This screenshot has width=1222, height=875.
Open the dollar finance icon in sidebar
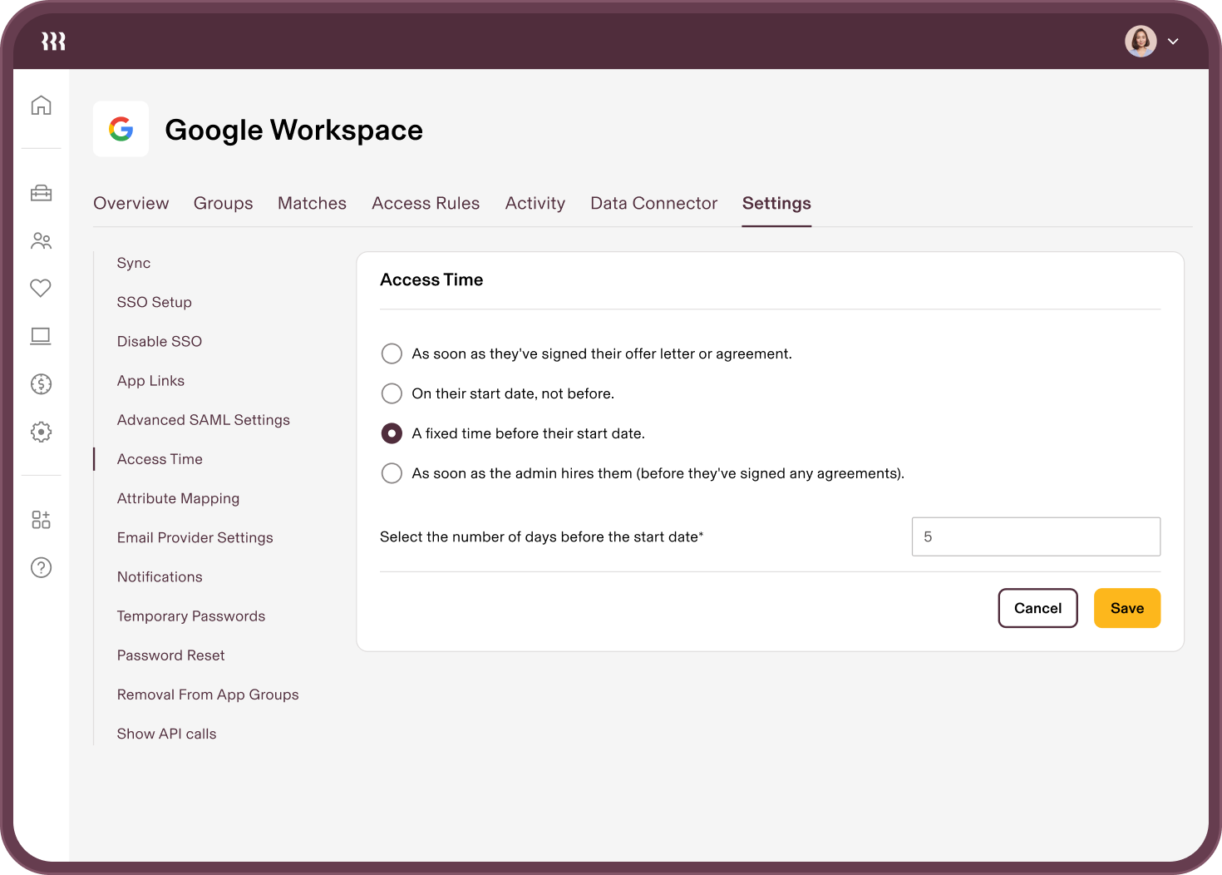coord(41,383)
